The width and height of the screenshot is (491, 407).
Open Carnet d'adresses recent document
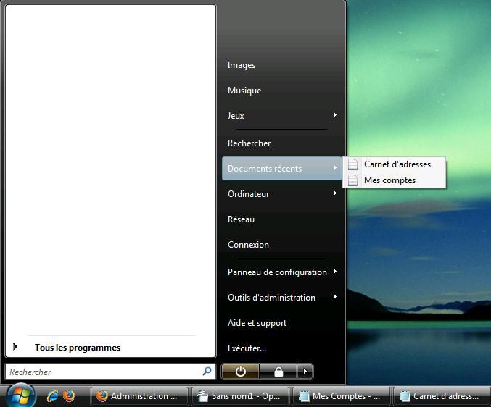click(397, 164)
